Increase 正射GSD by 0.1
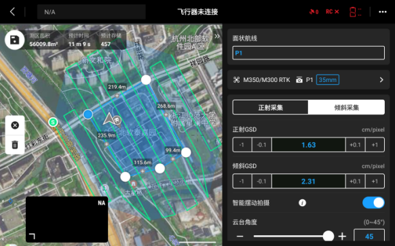The image size is (395, 246). [x=355, y=144]
